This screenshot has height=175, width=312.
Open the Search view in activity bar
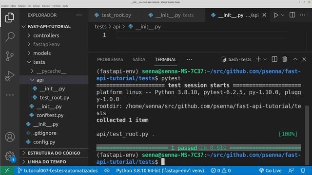(x=10, y=37)
